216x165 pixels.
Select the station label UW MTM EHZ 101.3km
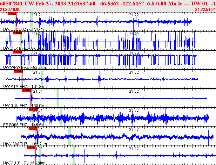(x=25, y=87)
